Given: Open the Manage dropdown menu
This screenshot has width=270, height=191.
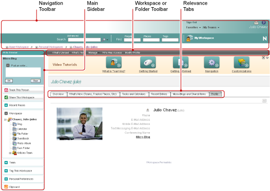Looking at the screenshot, I should tap(94, 53).
